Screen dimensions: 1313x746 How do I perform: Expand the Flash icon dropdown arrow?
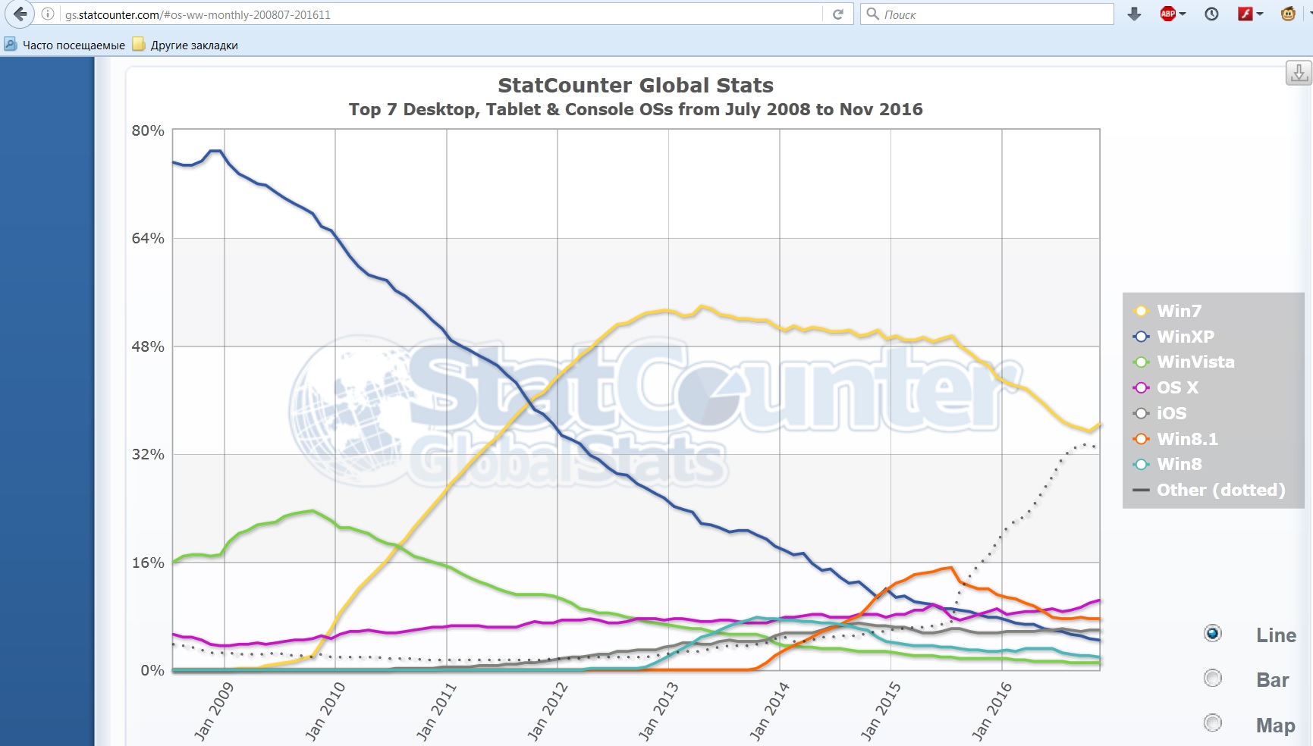coord(1260,14)
